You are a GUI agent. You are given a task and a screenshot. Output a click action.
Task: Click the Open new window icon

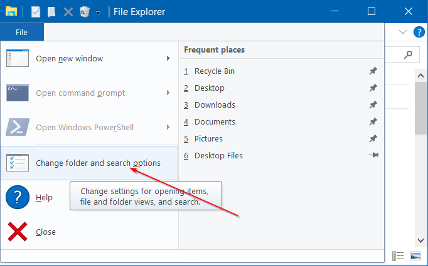click(18, 58)
